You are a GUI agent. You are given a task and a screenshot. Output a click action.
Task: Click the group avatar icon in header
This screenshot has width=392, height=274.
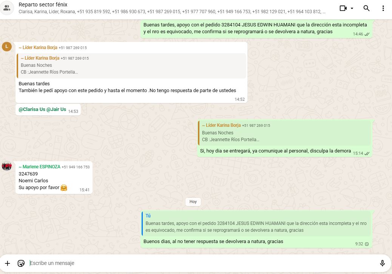tap(7, 8)
